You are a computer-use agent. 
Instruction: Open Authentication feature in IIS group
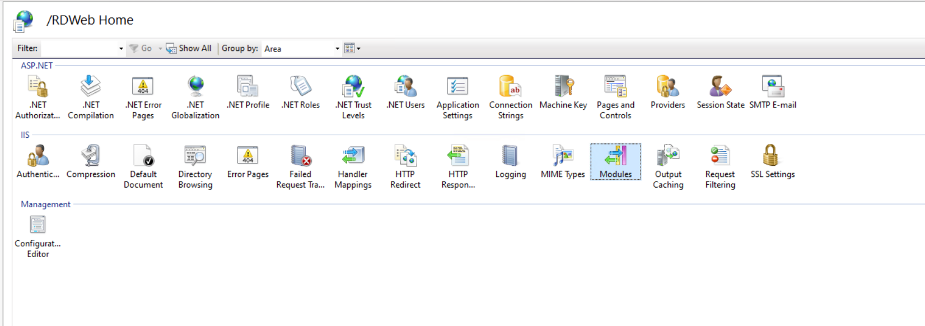38,162
